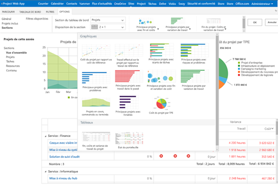Click the chart gallery vertical scrollbar
This screenshot has width=278, height=188.
coord(217,92)
